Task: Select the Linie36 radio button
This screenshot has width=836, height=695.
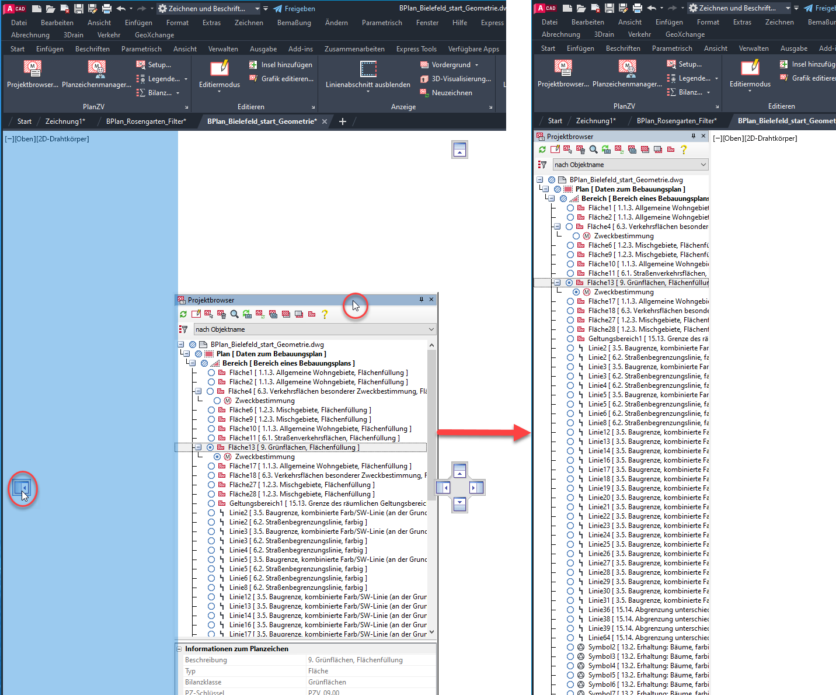Action: coord(570,610)
